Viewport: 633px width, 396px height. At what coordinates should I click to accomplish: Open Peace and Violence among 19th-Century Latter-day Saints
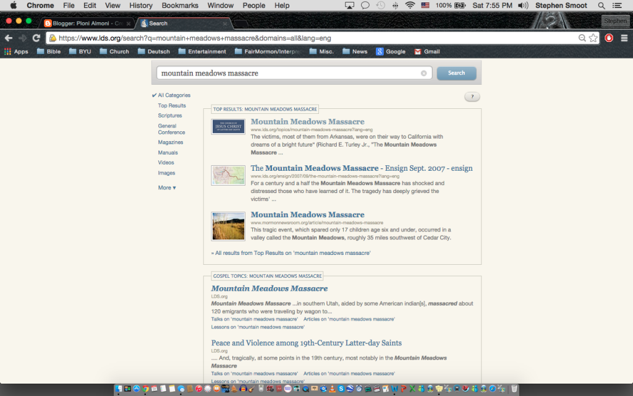(307, 343)
